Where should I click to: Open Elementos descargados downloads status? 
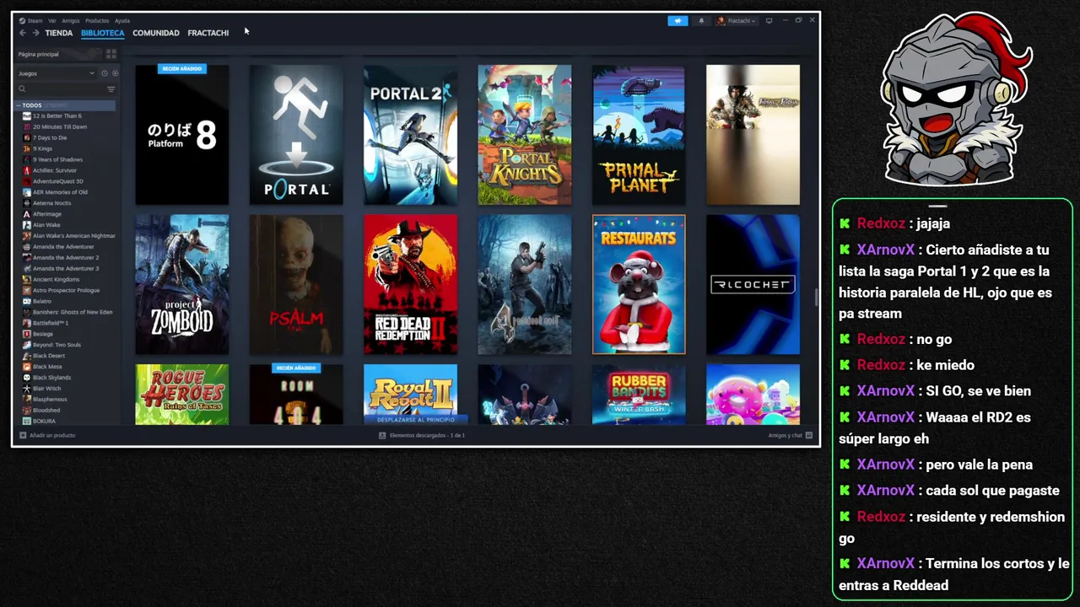click(422, 435)
